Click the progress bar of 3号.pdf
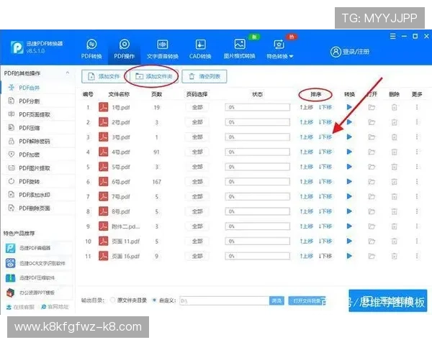Viewport: 432px width, 345px height. tap(258, 137)
